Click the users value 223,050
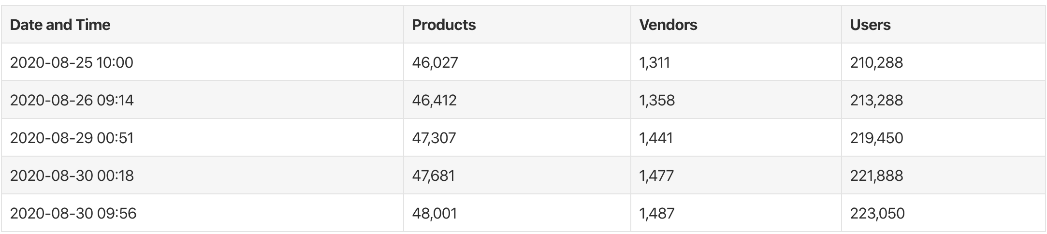Screen dimensions: 1047x234 [x=877, y=213]
